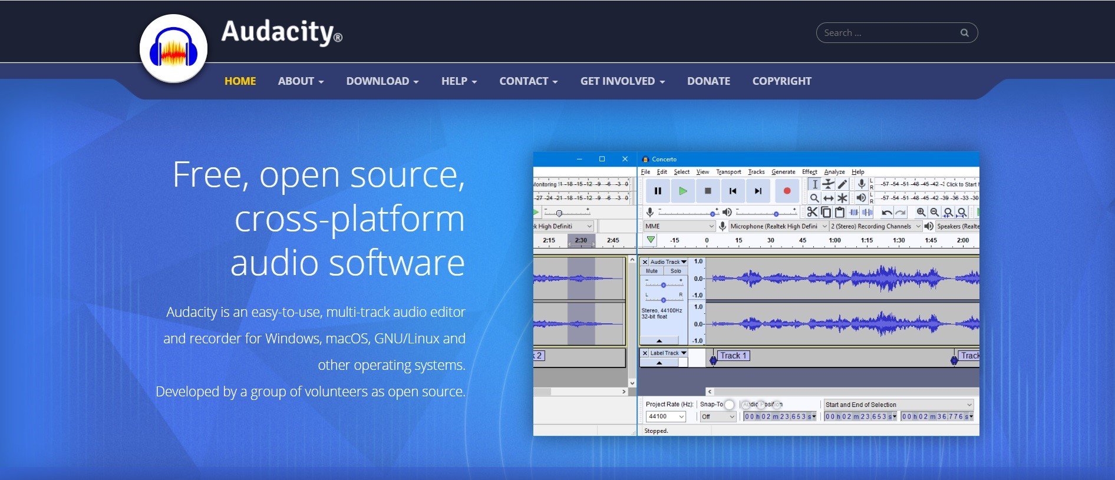This screenshot has height=480, width=1115.
Task: Open the Effect menu
Action: tap(810, 172)
